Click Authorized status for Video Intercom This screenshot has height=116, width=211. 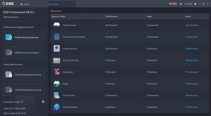192,49
